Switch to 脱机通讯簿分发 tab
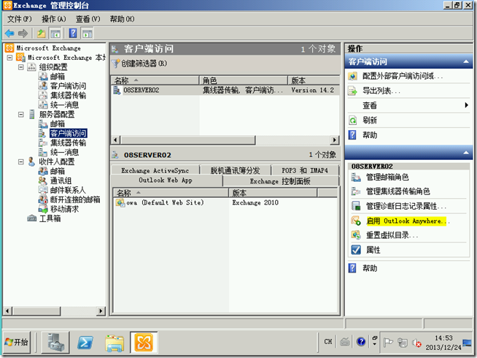This screenshot has width=477, height=358. [x=235, y=171]
